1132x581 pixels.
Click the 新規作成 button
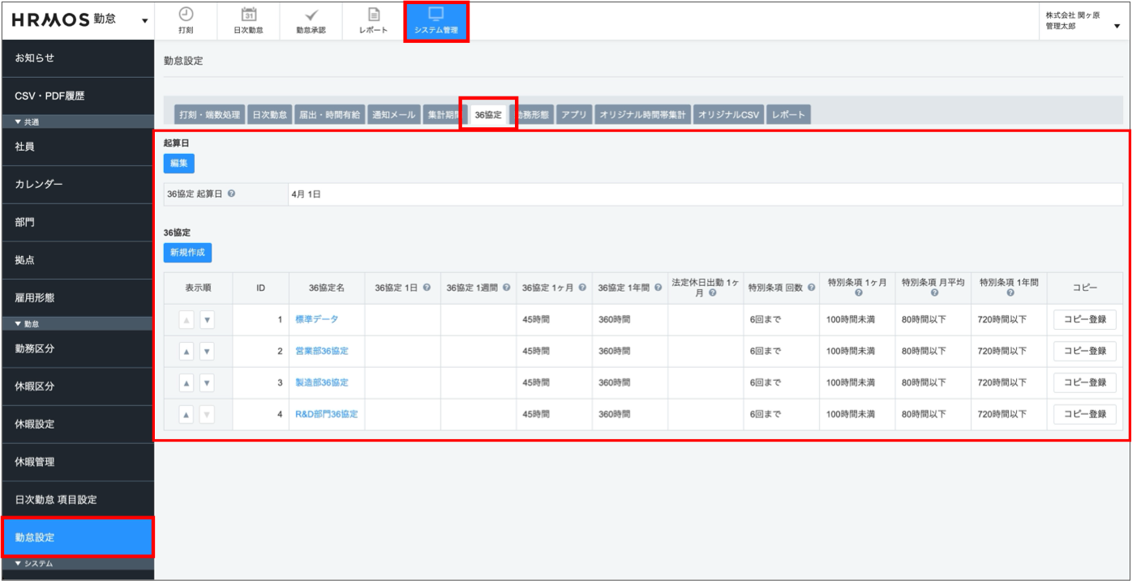coord(187,253)
